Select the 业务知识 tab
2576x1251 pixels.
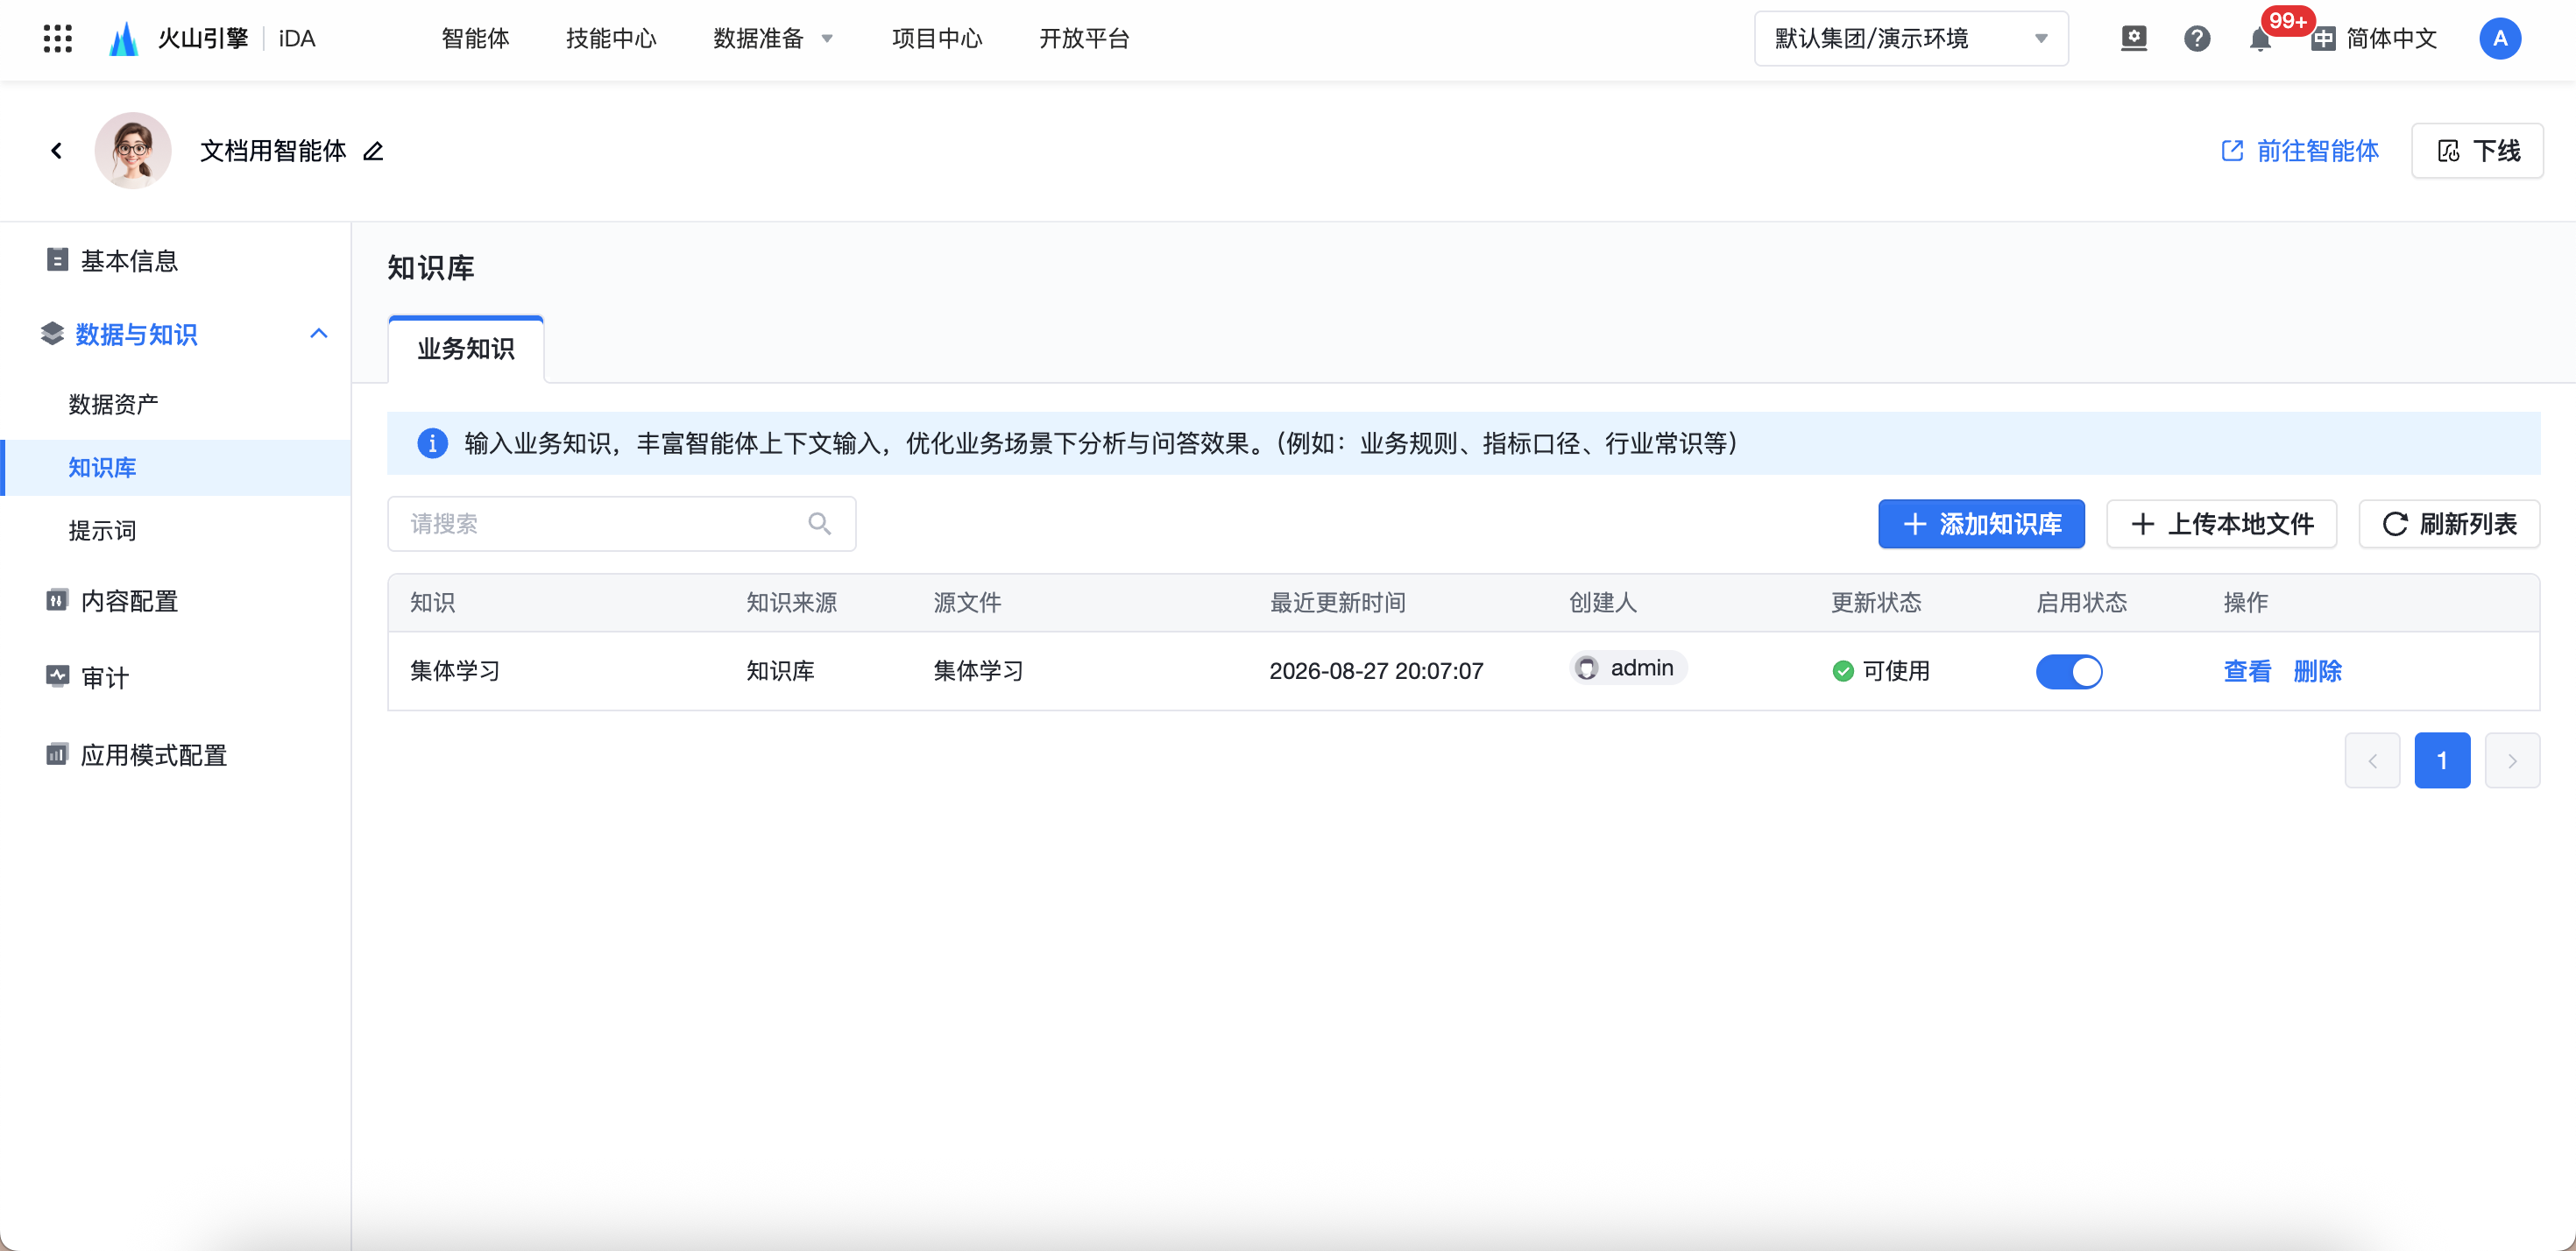[465, 349]
